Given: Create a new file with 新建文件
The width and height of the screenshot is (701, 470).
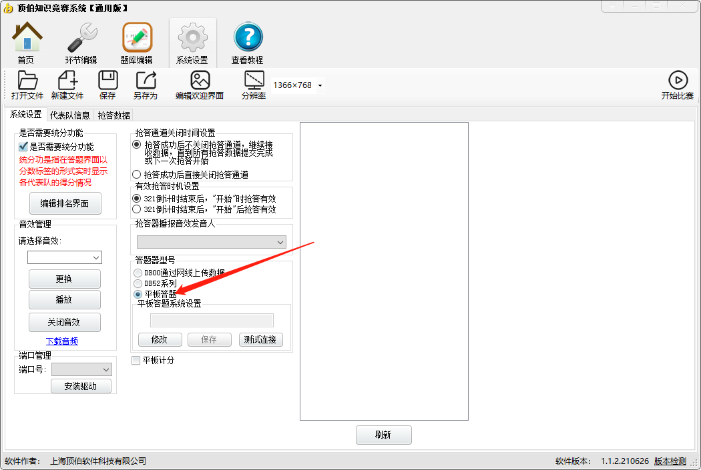Looking at the screenshot, I should point(67,81).
